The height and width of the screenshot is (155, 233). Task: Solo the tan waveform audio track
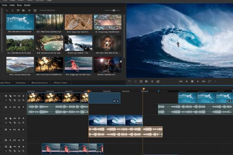click(x=23, y=129)
